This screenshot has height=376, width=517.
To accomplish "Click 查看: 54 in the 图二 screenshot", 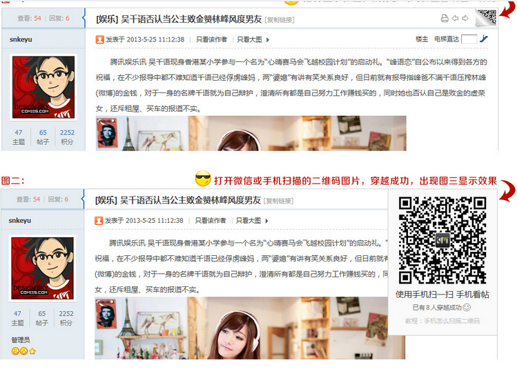I will point(28,199).
